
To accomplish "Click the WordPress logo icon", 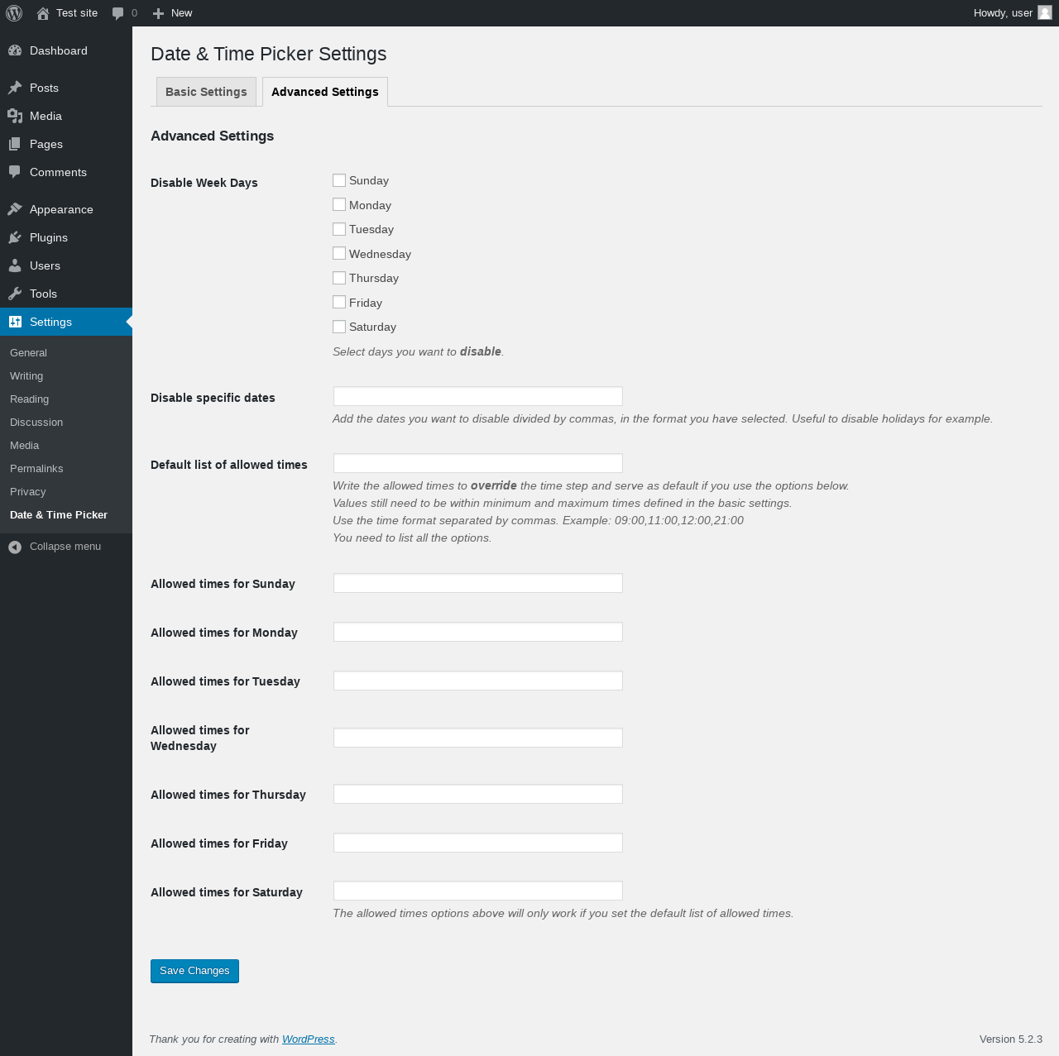I will coord(14,13).
